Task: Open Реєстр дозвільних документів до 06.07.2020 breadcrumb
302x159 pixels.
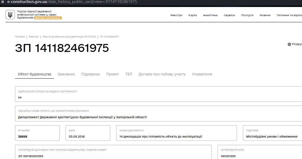Action: (69, 37)
